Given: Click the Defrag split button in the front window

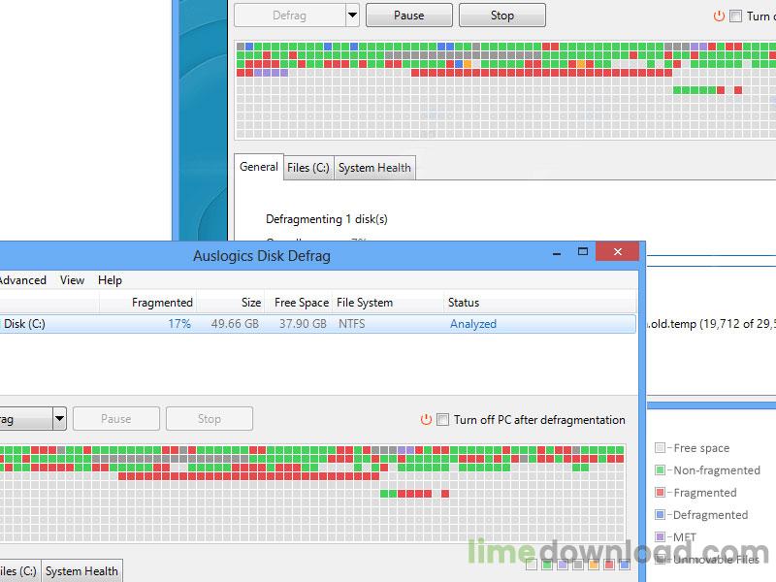Looking at the screenshot, I should 26,419.
